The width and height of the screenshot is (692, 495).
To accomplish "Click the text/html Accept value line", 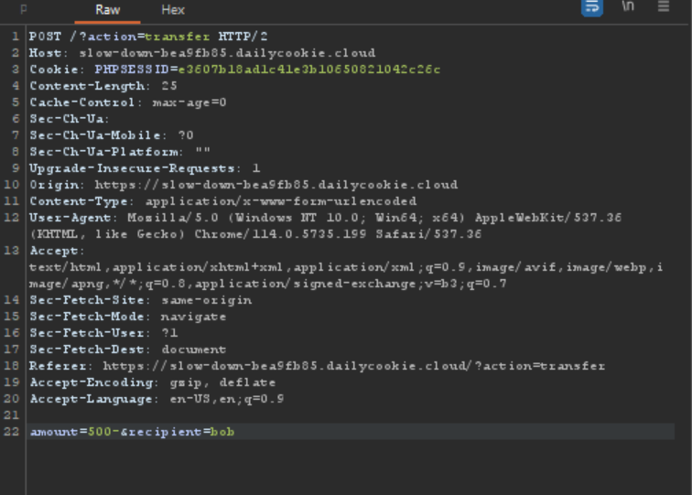I will point(346,267).
